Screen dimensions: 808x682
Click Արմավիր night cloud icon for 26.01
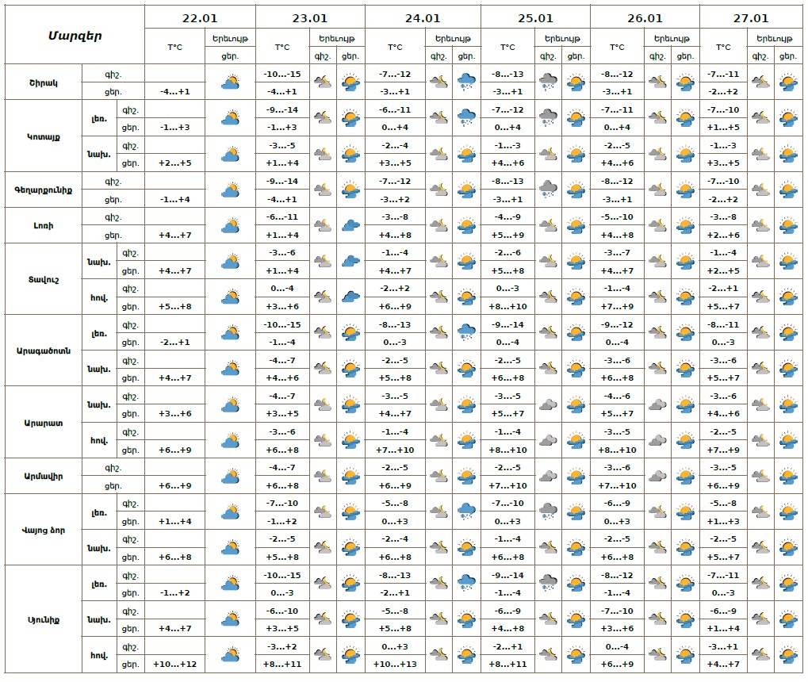tap(657, 477)
